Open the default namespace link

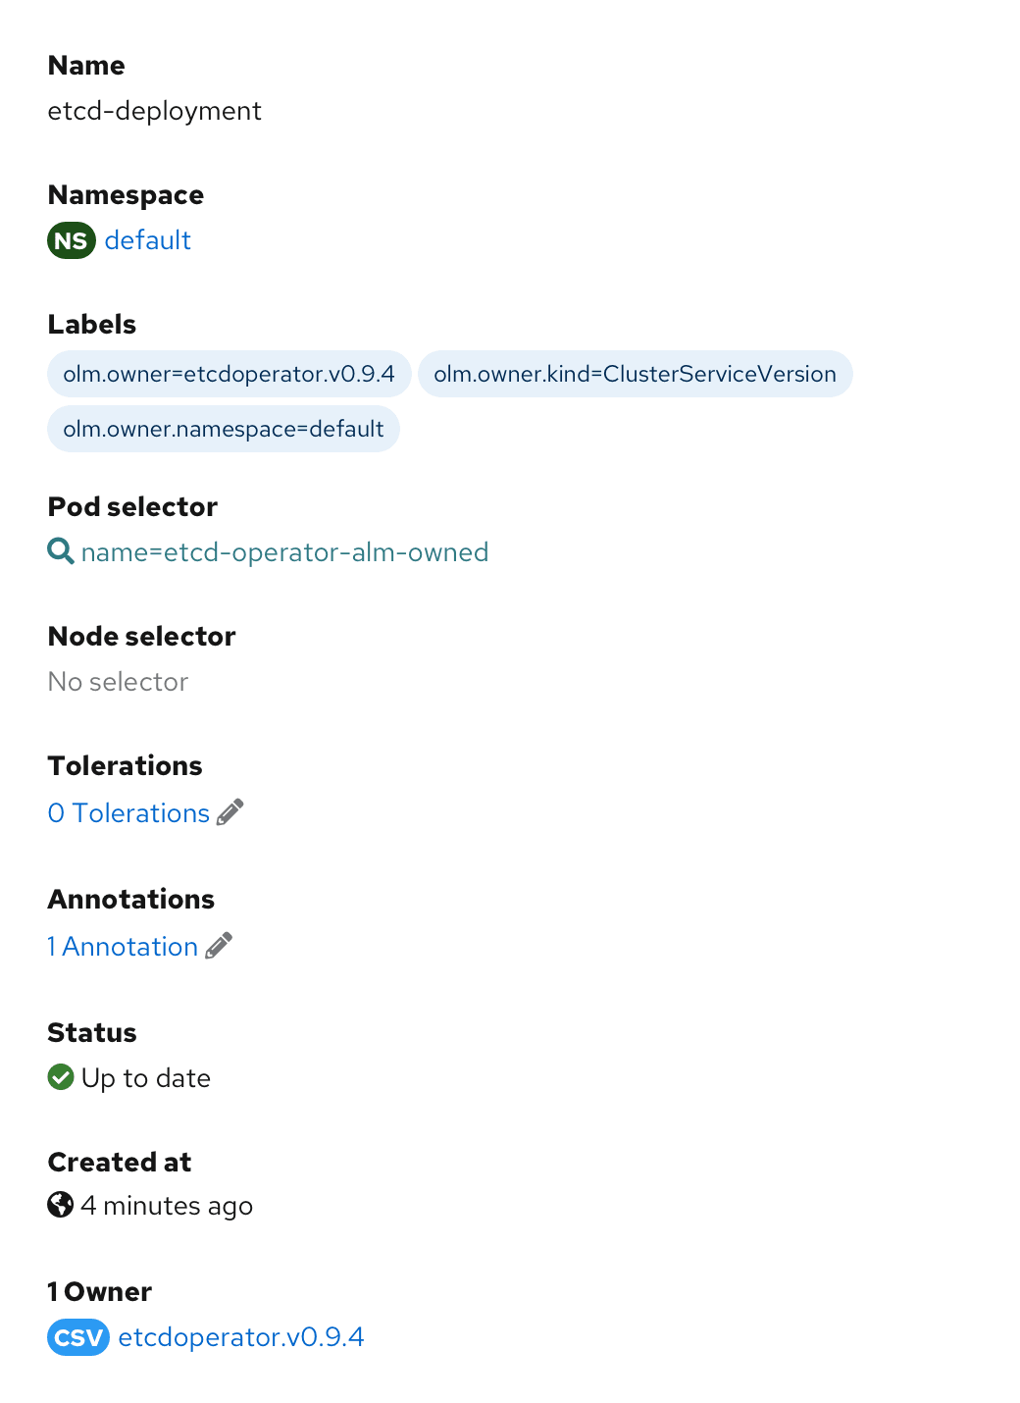[147, 240]
